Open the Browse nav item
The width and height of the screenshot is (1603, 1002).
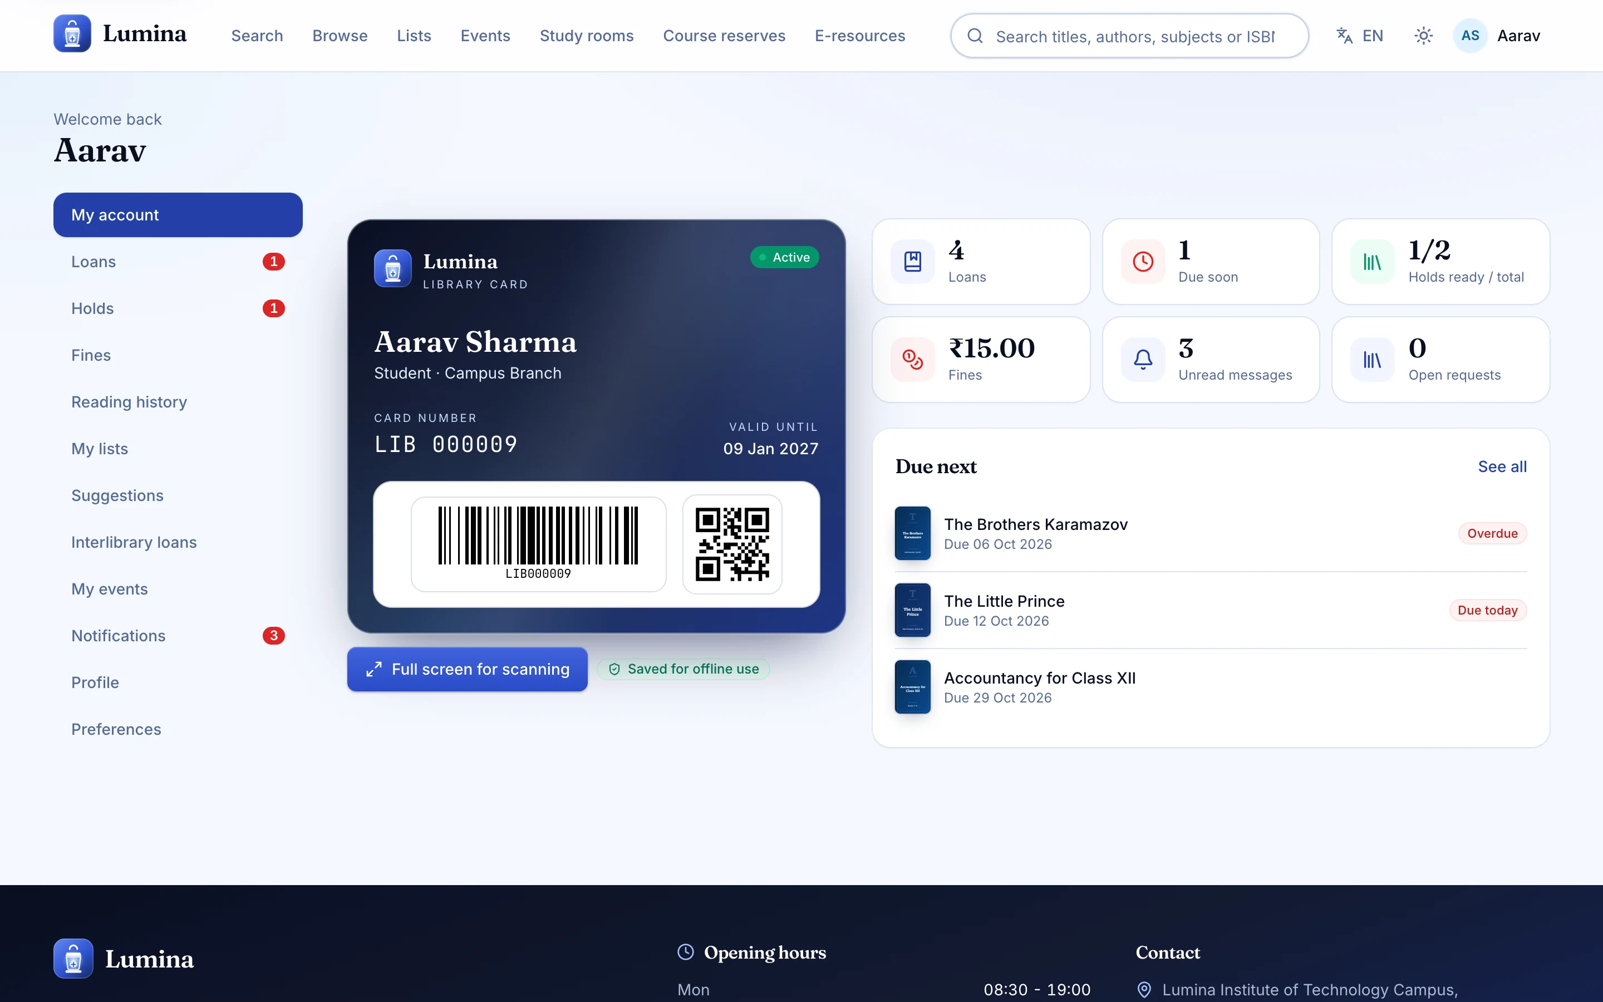pyautogui.click(x=340, y=36)
